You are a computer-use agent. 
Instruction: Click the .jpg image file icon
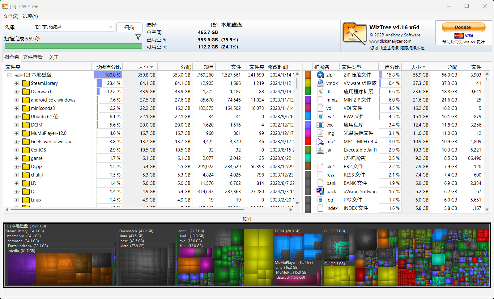click(320, 200)
